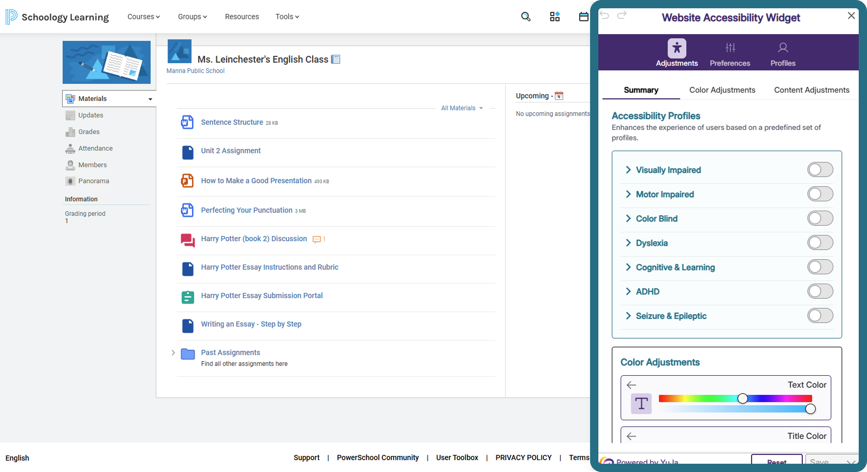Select the Adjustments accessibility icon
The width and height of the screenshot is (867, 472).
tap(677, 48)
